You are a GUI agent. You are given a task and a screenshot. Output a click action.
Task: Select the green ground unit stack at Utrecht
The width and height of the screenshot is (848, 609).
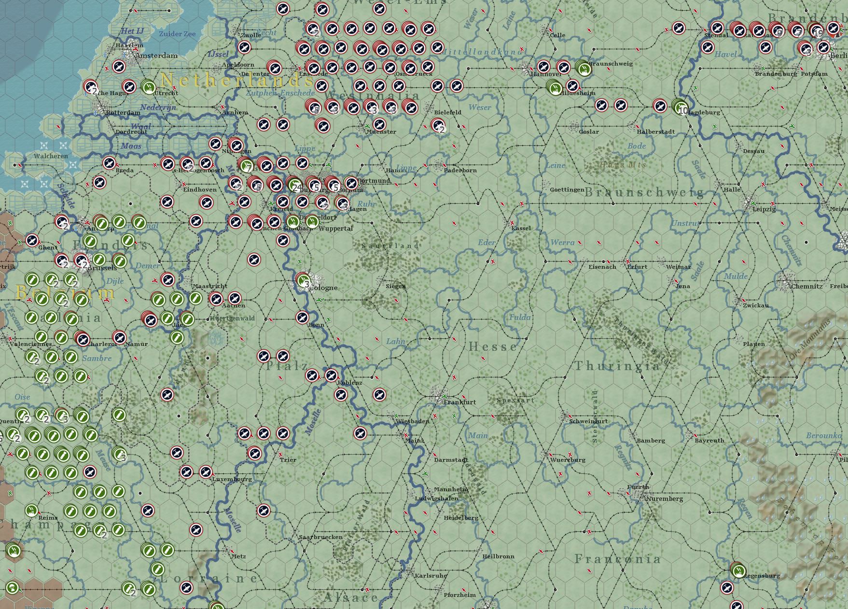149,87
